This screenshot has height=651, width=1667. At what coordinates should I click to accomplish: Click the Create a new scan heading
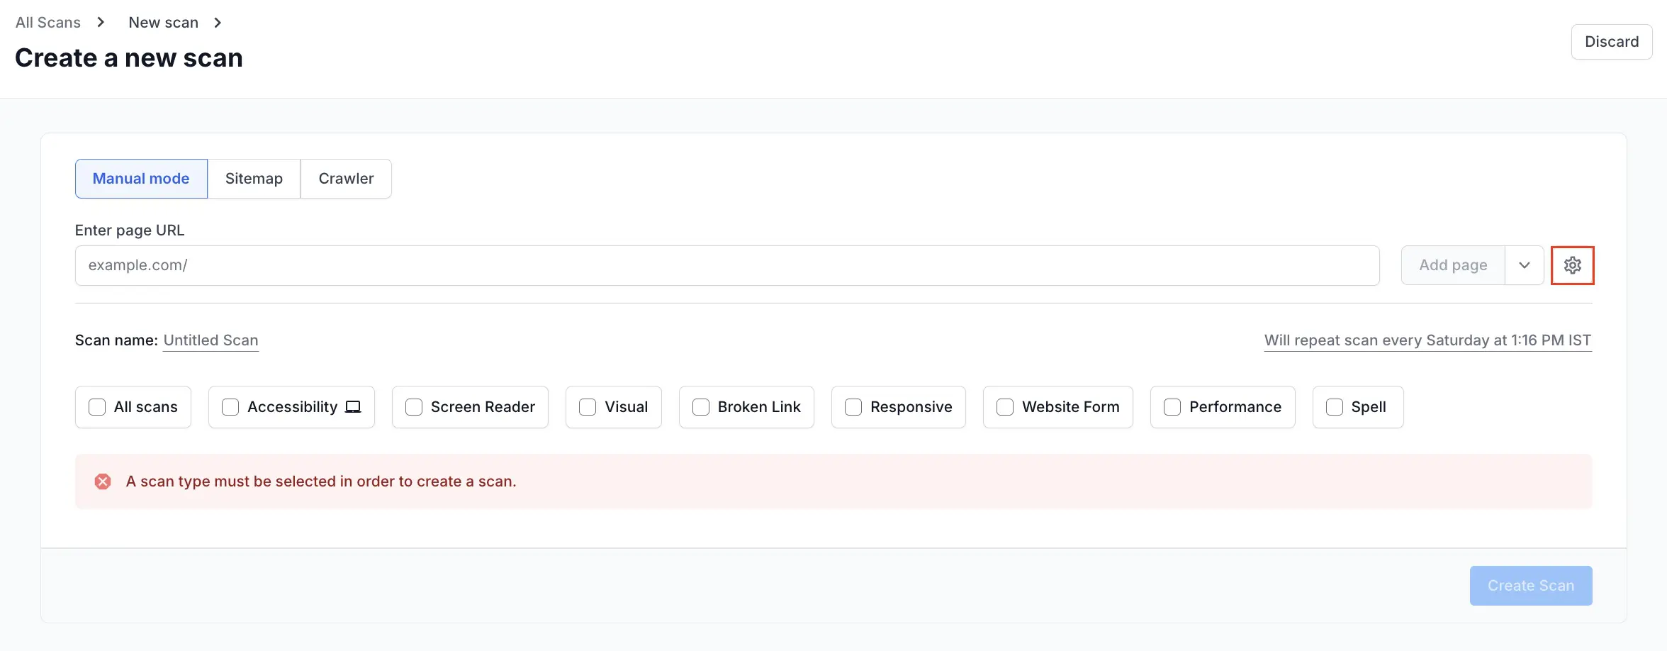(129, 58)
